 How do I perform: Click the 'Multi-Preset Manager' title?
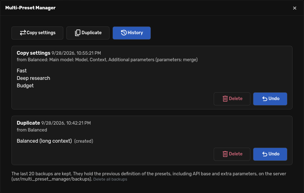coord(30,8)
